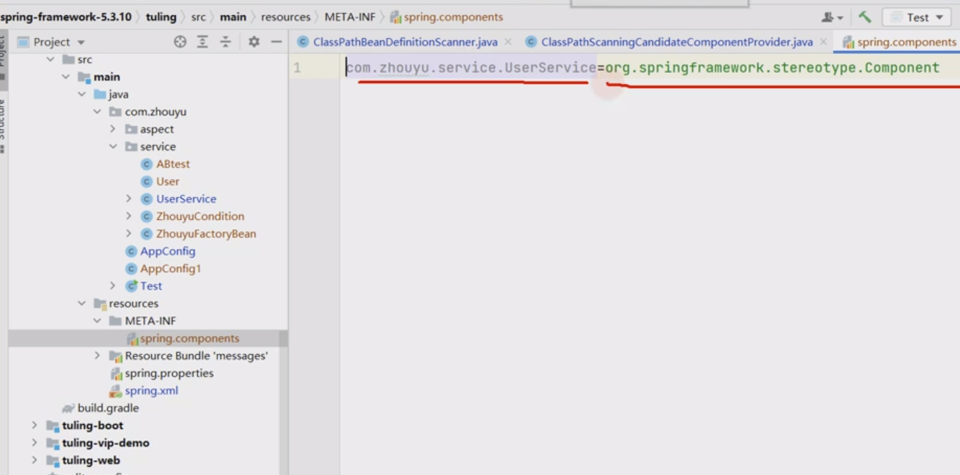Expand the tuling-boot module

34,425
